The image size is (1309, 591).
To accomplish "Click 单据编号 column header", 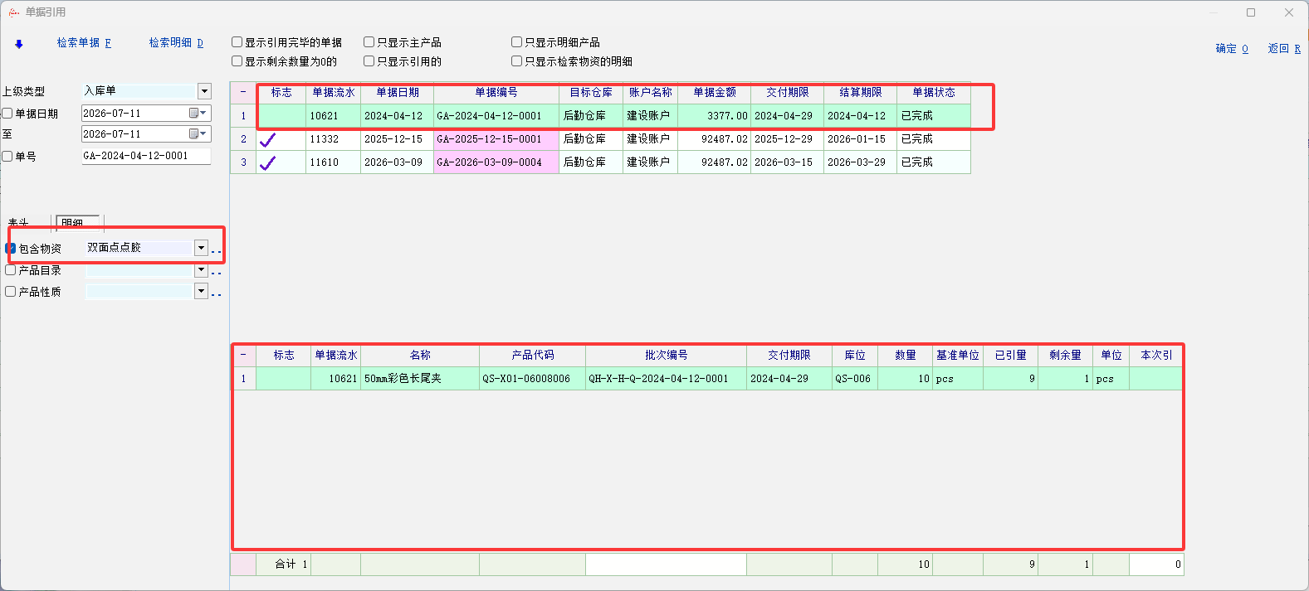I will pos(496,92).
